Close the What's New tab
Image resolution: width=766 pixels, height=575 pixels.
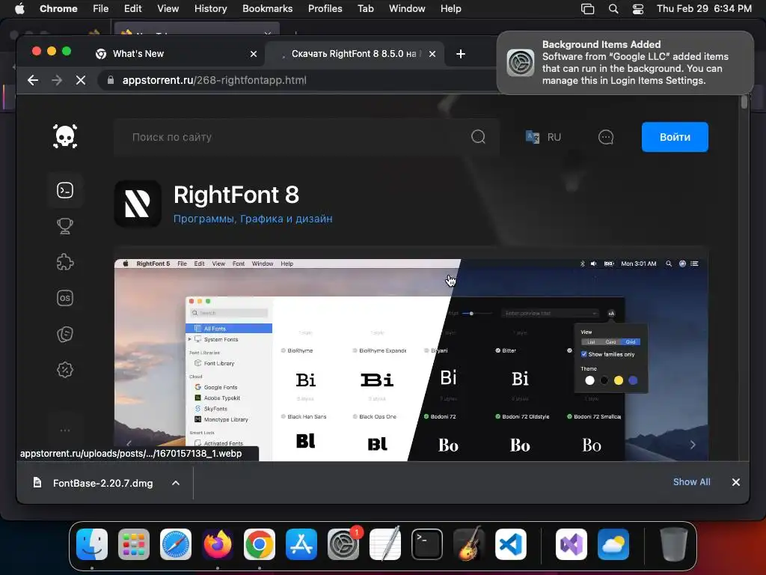[x=254, y=54]
